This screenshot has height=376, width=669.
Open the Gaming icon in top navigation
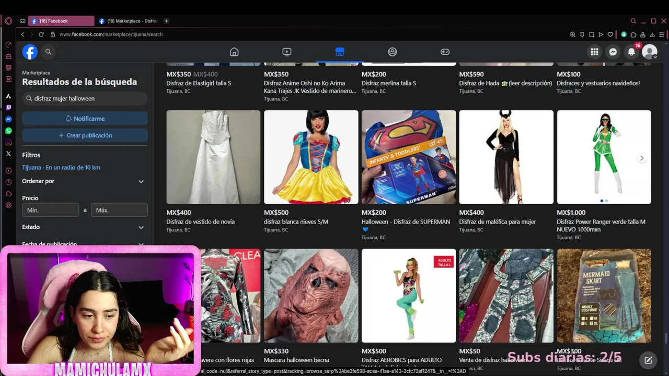(445, 52)
